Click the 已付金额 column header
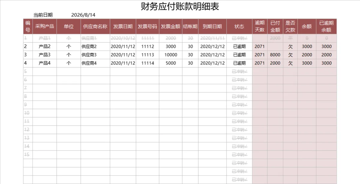 (275, 26)
